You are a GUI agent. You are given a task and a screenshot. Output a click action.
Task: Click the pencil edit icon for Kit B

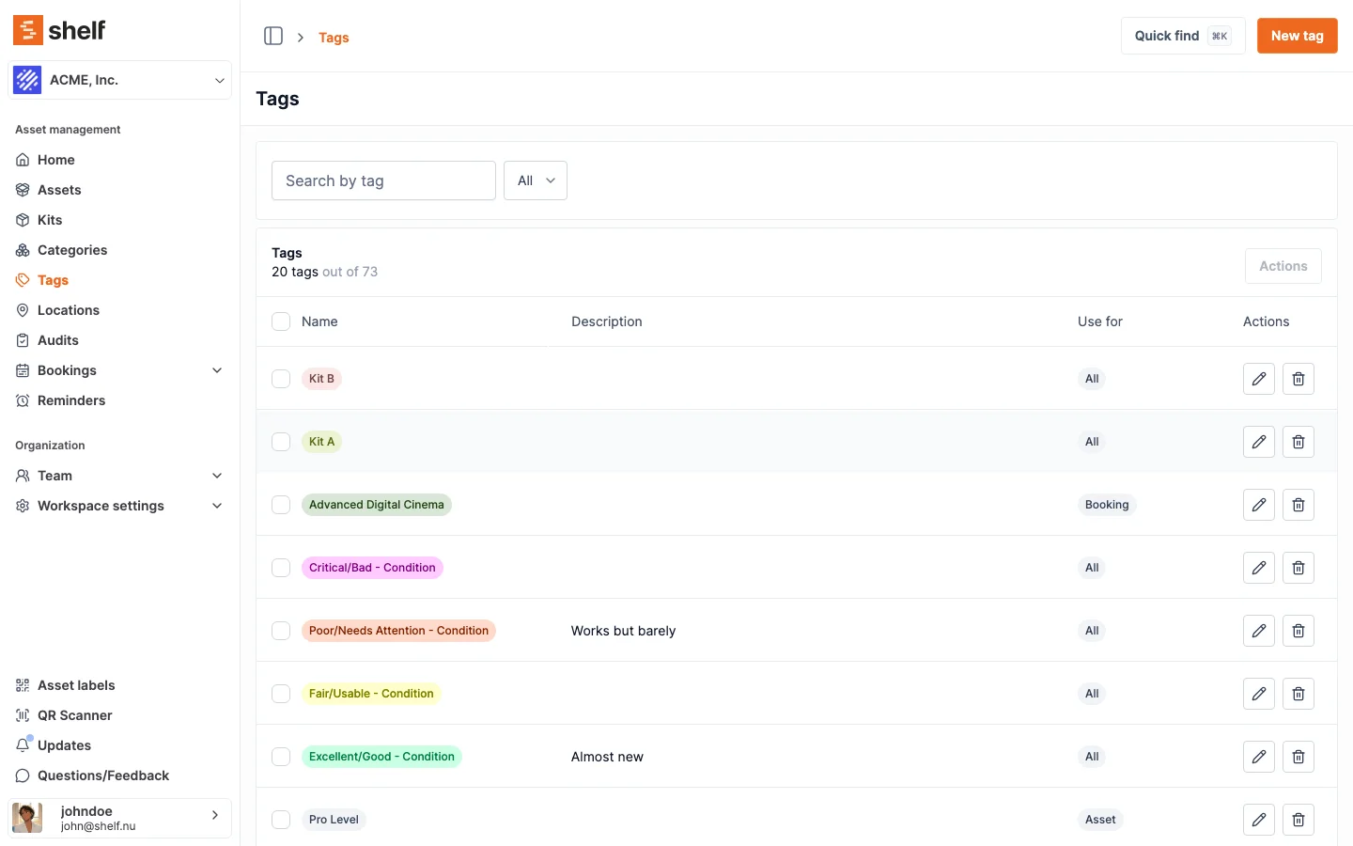1258,379
